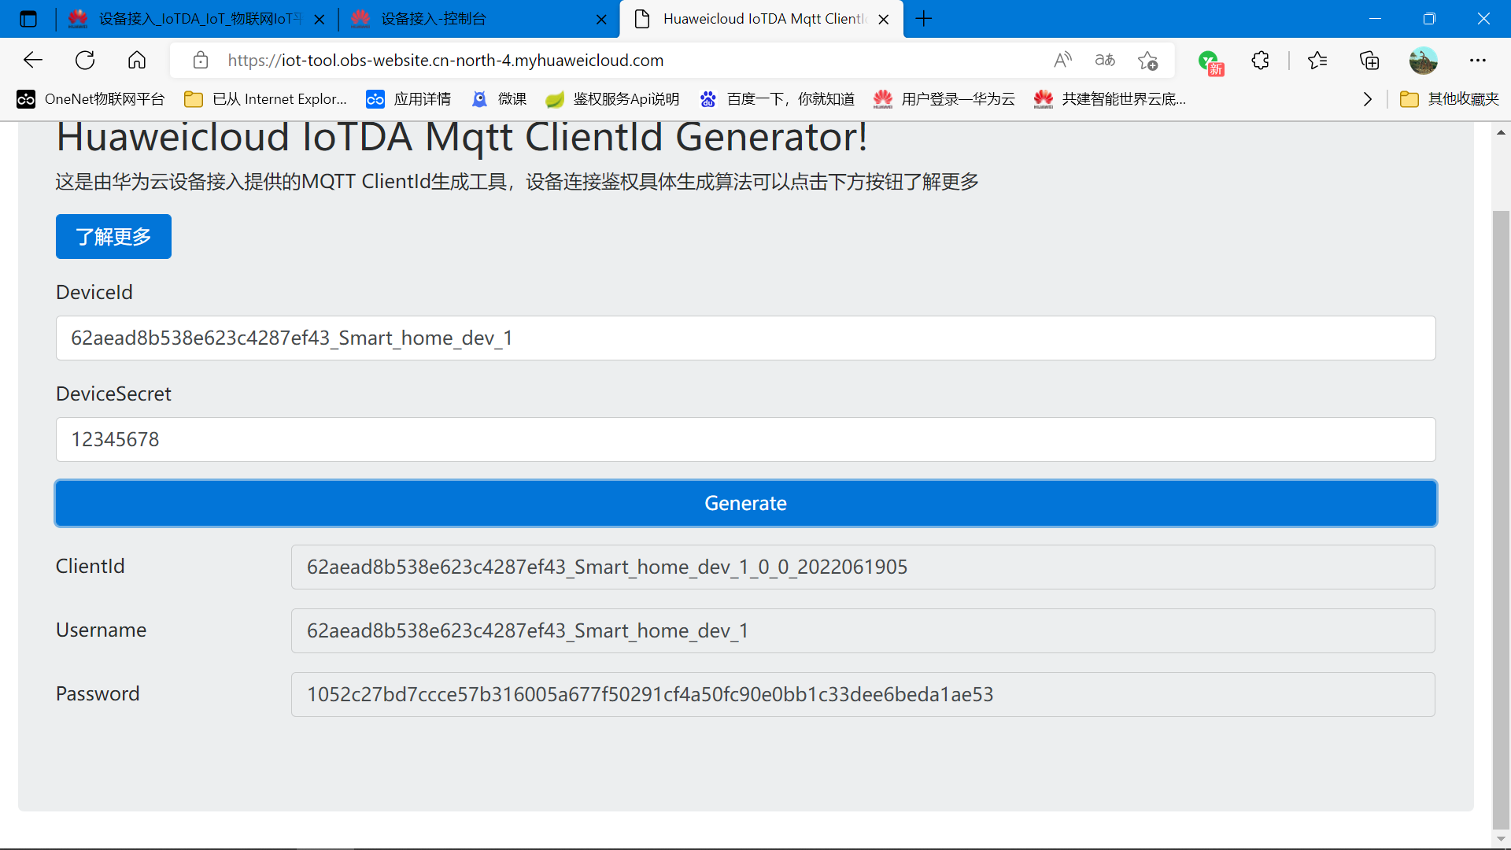Open the tab actions menu icon
Image resolution: width=1511 pixels, height=850 pixels.
click(28, 19)
